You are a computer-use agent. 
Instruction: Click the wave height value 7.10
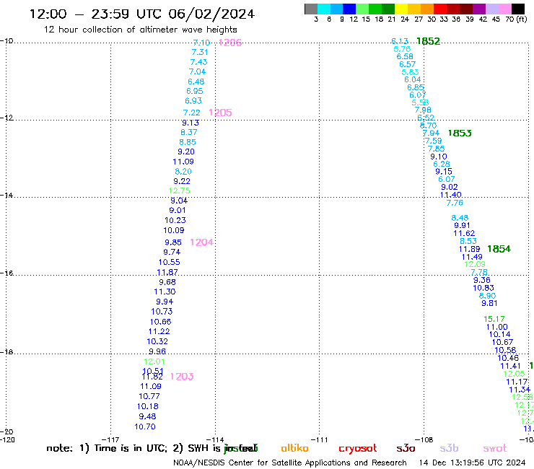click(x=201, y=43)
